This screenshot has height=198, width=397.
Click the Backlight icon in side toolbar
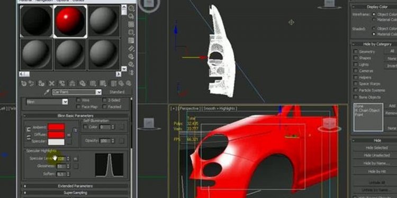[x=131, y=16]
